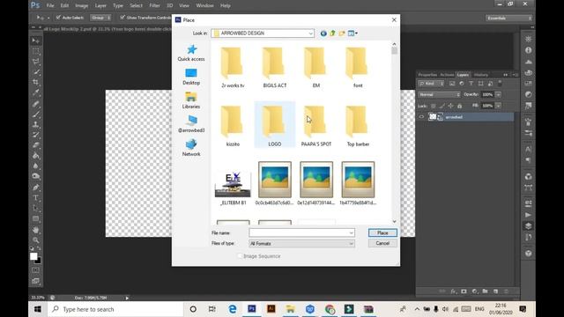564x317 pixels.
Task: Go up one folder level
Action: point(332,33)
